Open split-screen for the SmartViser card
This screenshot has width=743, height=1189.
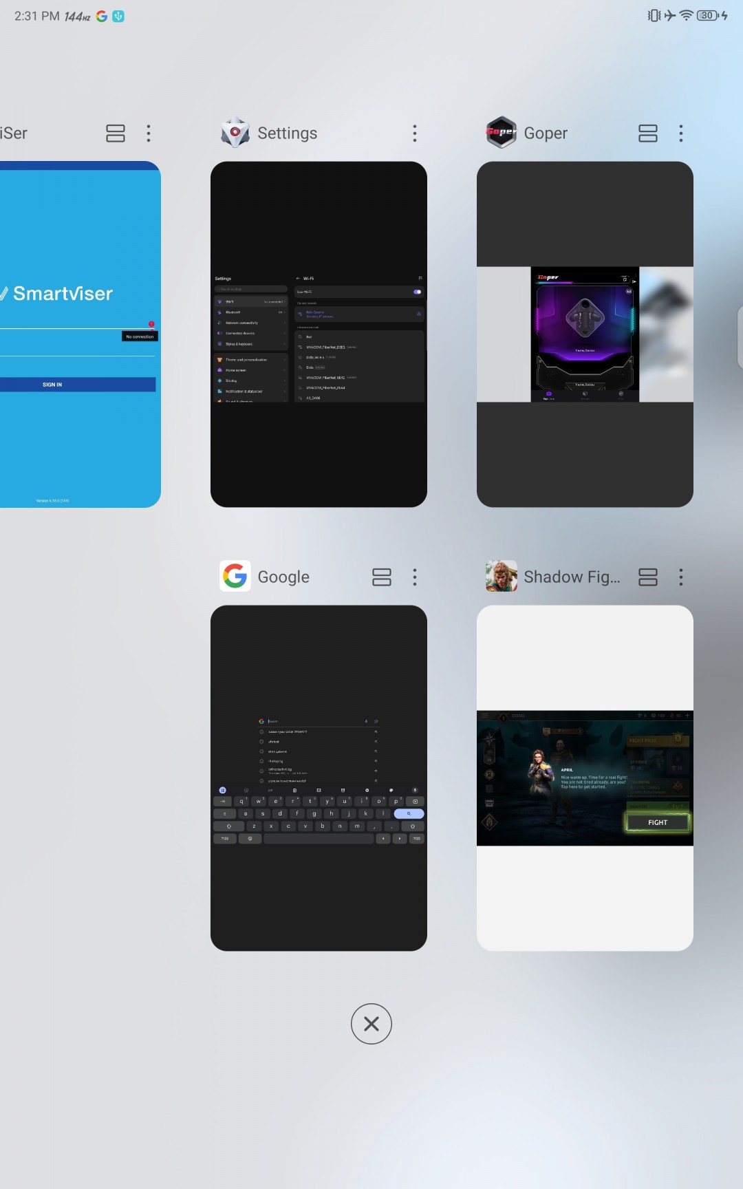(x=116, y=133)
